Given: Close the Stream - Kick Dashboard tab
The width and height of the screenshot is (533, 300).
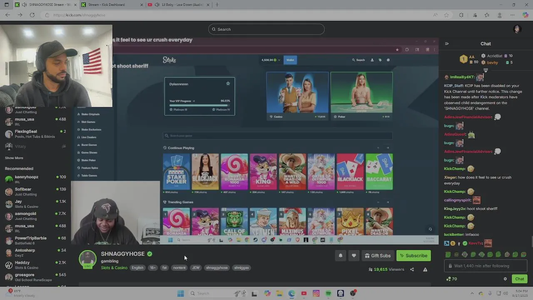Looking at the screenshot, I should [x=141, y=5].
